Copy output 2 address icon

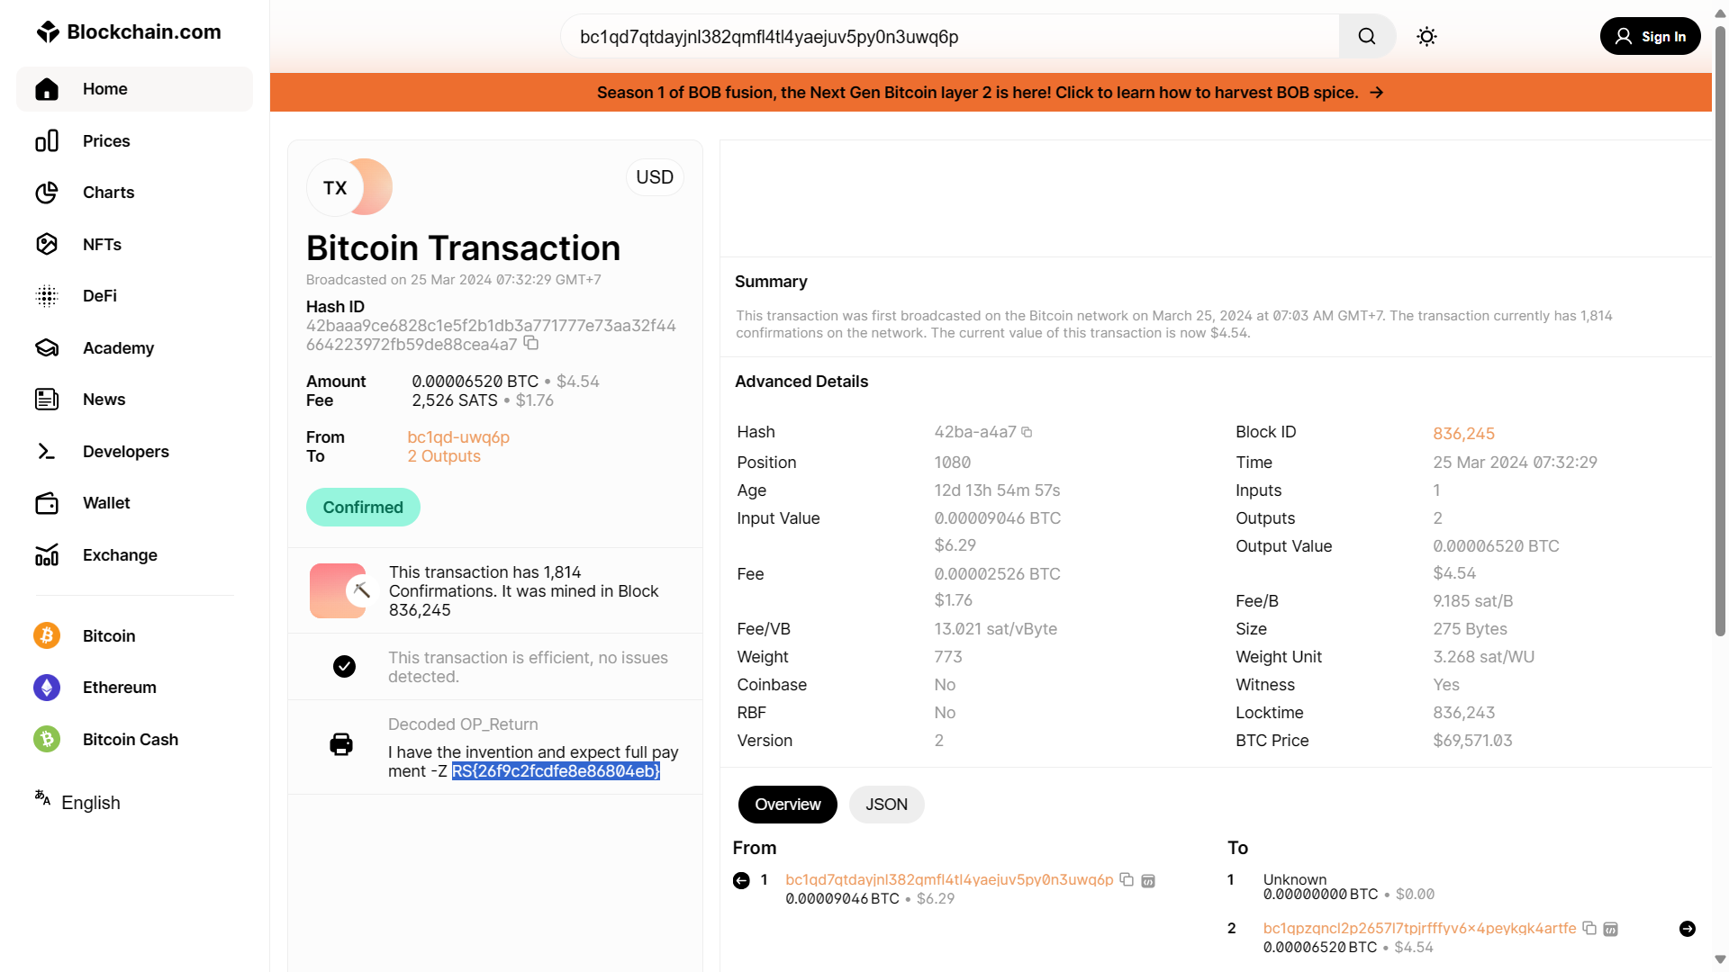pyautogui.click(x=1589, y=928)
